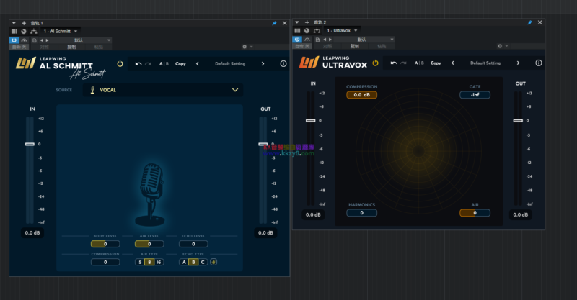Click the round icon beside Echo Type C

(213, 262)
